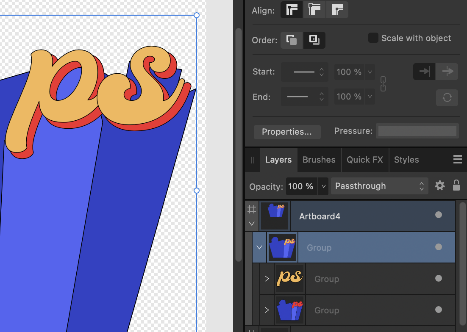The image size is (467, 332).
Task: Expand the ps letters Group layer
Action: [x=267, y=279]
